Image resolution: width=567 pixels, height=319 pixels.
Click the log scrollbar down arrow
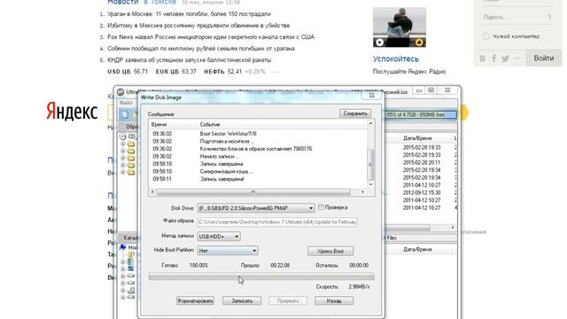click(x=370, y=184)
